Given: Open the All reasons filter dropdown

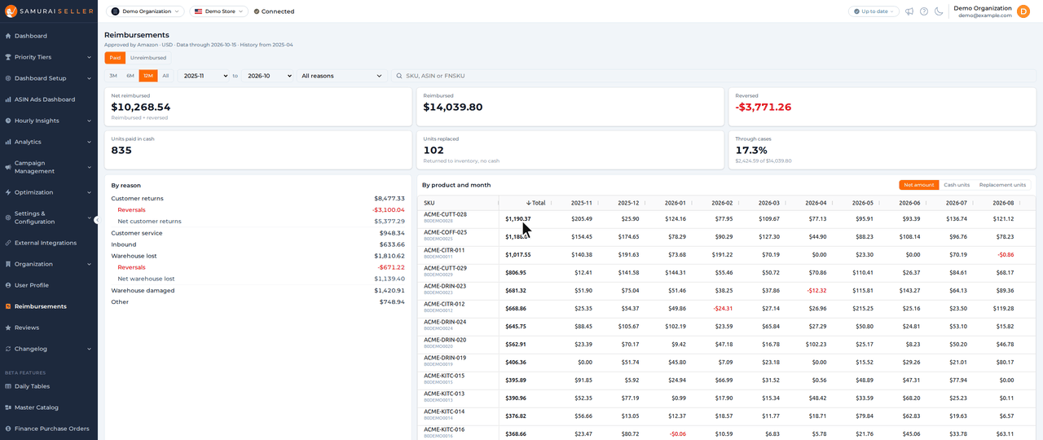Looking at the screenshot, I should coord(341,76).
